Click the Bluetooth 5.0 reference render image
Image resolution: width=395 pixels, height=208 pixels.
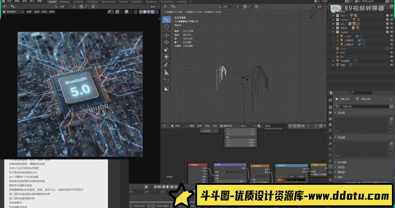pos(80,94)
